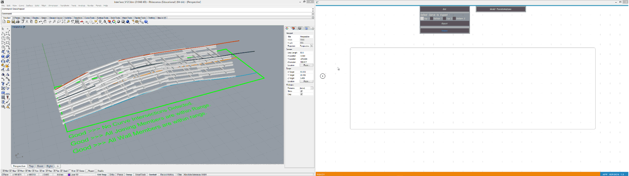Open the display monitor tab icon in Properties panel
The width and height of the screenshot is (629, 176).
coord(300,28)
